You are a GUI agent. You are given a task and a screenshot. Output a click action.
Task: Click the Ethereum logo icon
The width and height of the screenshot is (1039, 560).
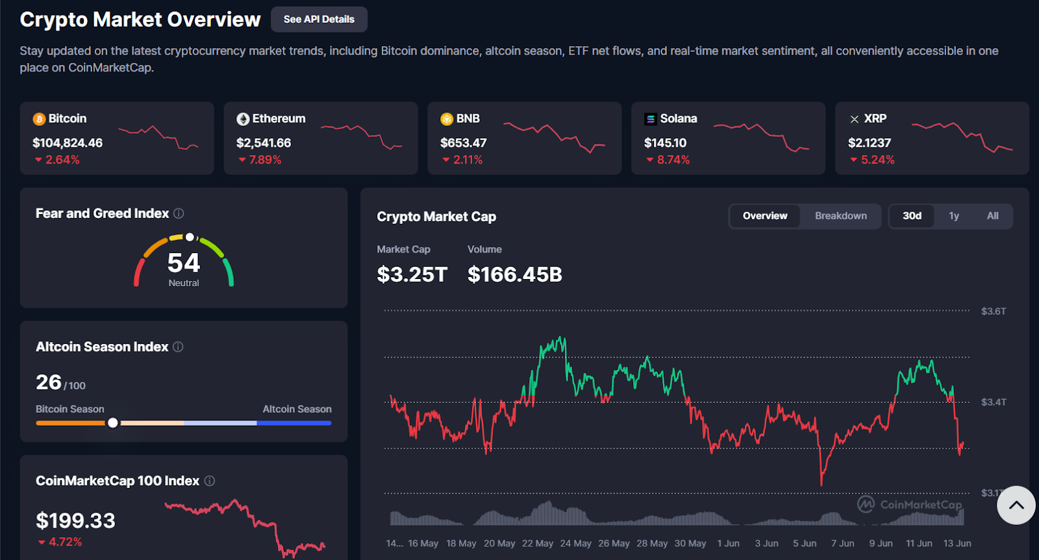(x=243, y=119)
